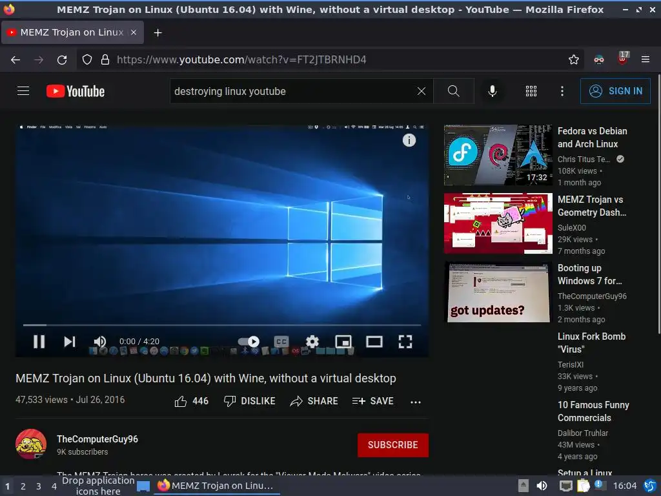This screenshot has width=661, height=496.
Task: Seek on the video progress bar
Action: coord(222,325)
